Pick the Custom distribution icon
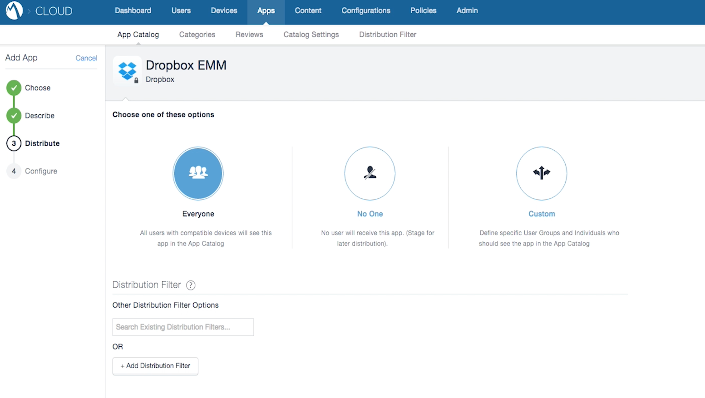This screenshot has width=705, height=398. click(x=541, y=173)
